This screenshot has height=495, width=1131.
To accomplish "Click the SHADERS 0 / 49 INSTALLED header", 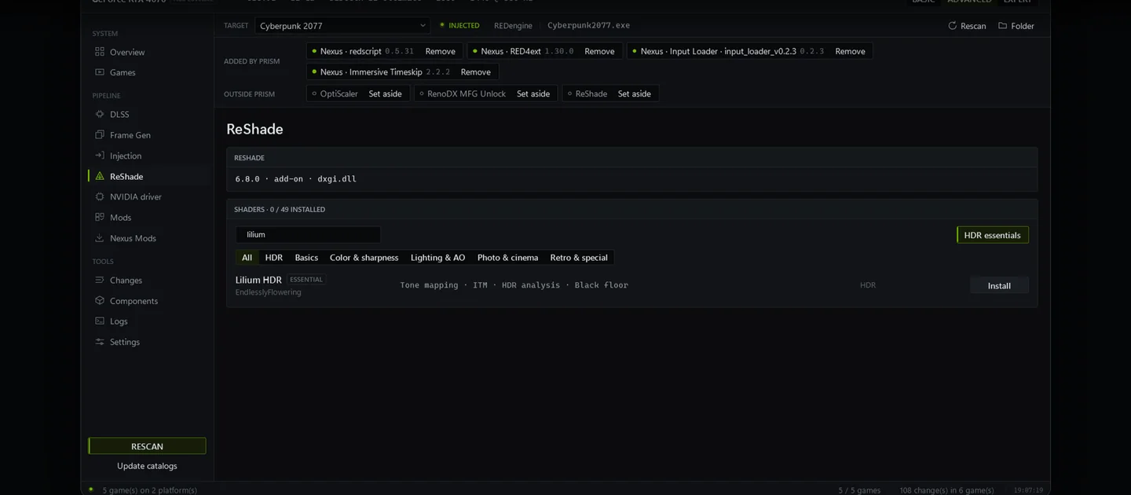I will [x=280, y=210].
